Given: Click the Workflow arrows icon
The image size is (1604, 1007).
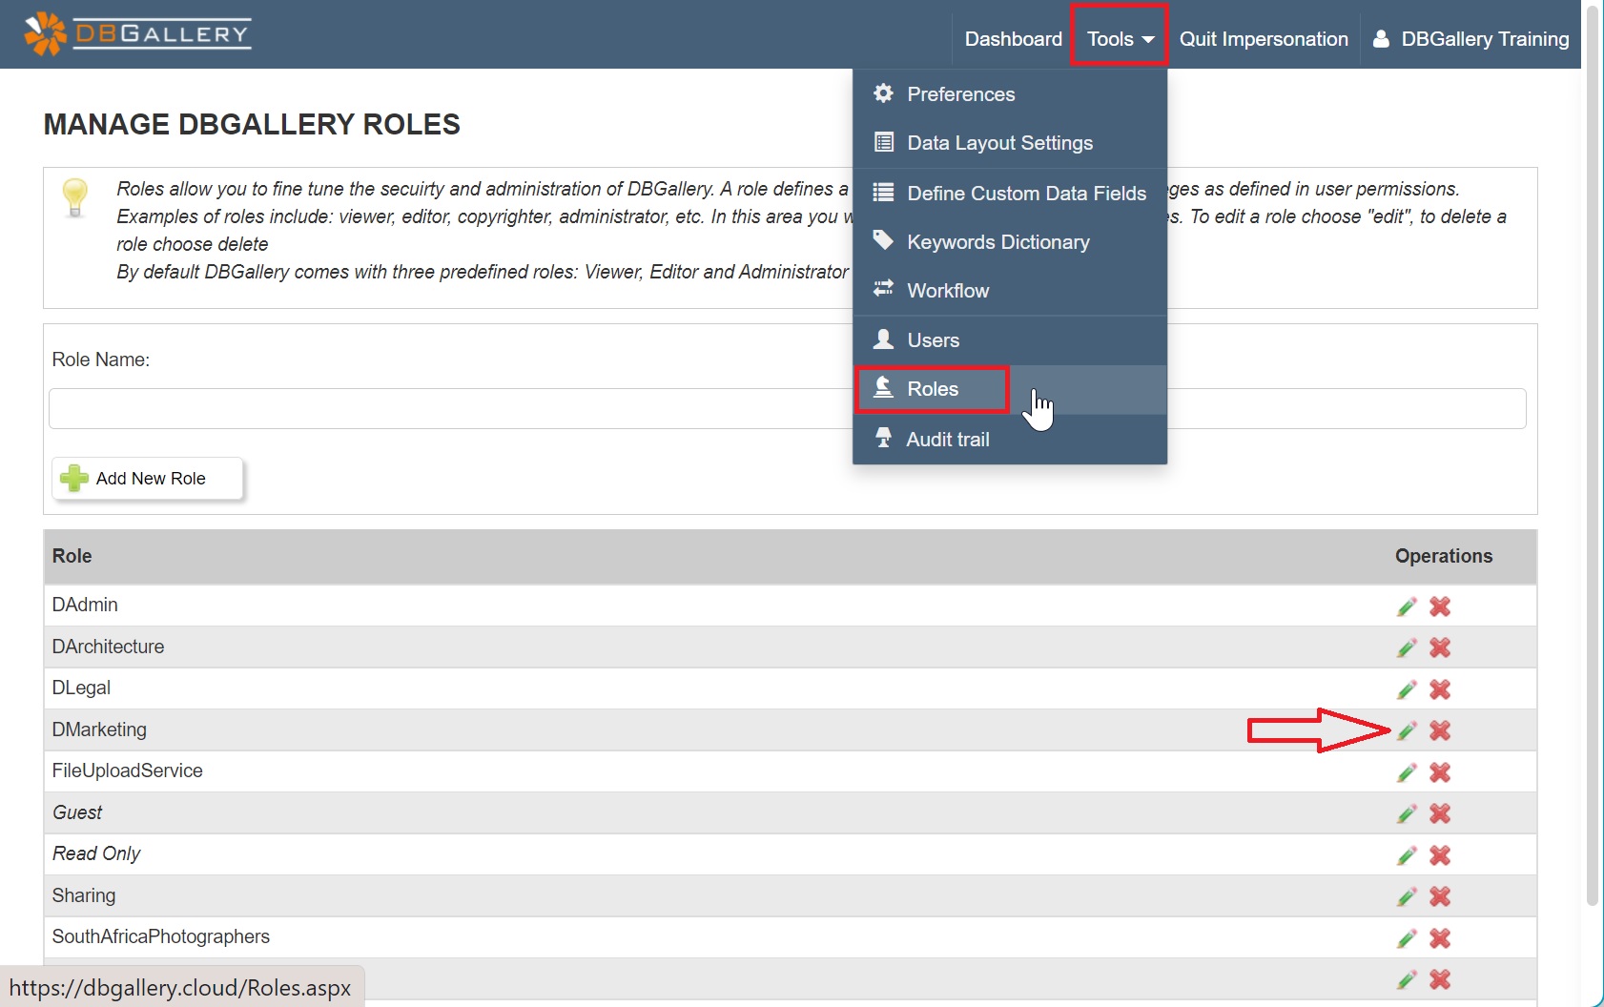Looking at the screenshot, I should (x=884, y=288).
